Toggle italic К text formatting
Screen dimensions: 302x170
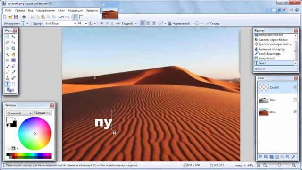coord(107,23)
